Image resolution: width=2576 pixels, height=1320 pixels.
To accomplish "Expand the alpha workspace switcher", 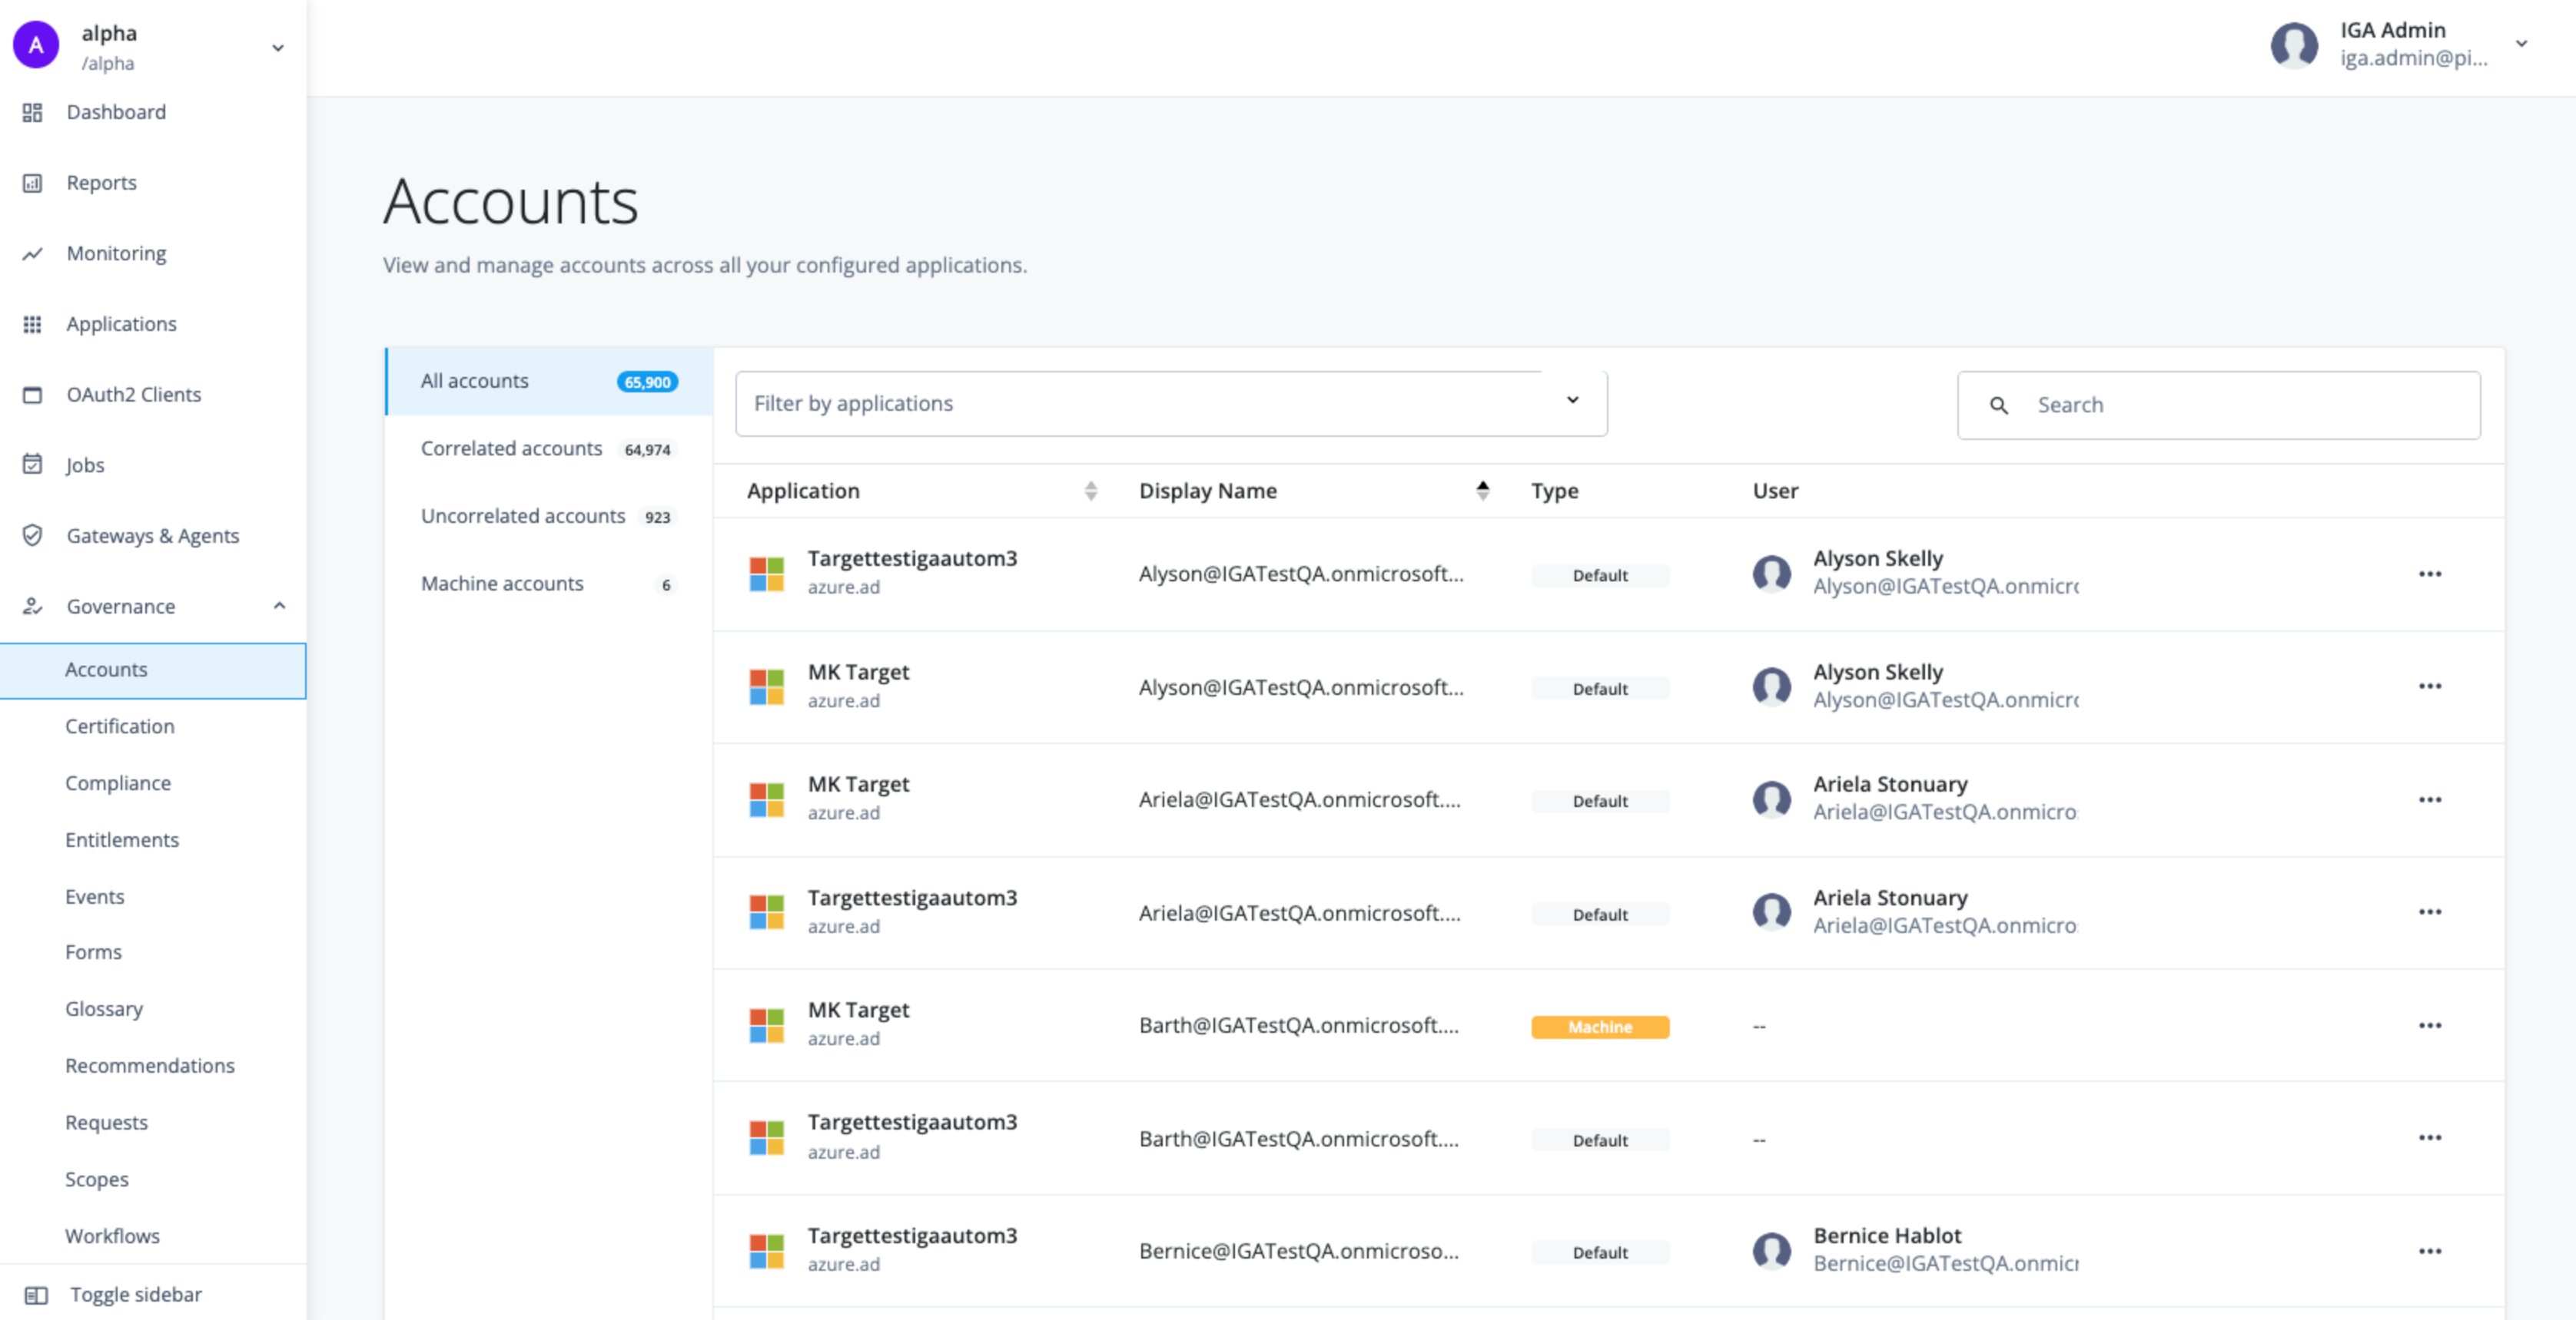I will [277, 47].
